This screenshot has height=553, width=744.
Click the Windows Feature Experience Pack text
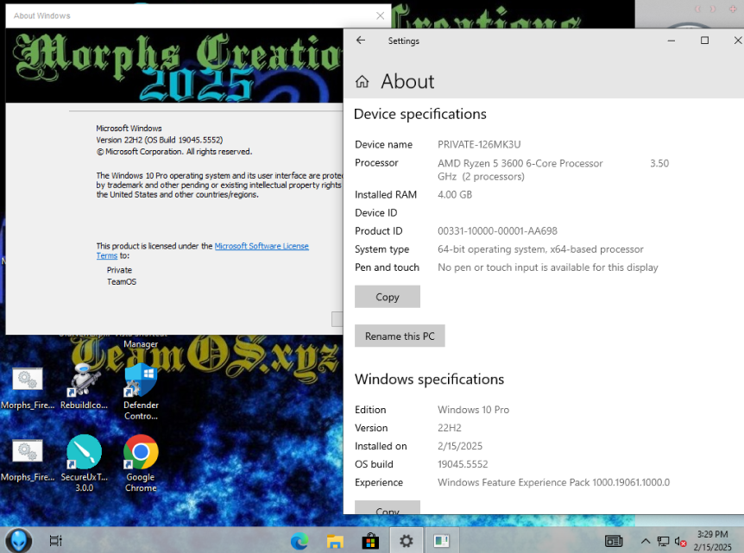554,482
